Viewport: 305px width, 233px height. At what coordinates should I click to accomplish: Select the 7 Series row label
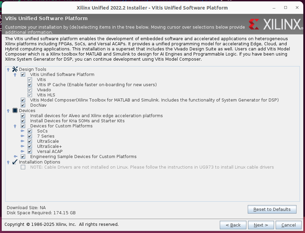coord(46,136)
